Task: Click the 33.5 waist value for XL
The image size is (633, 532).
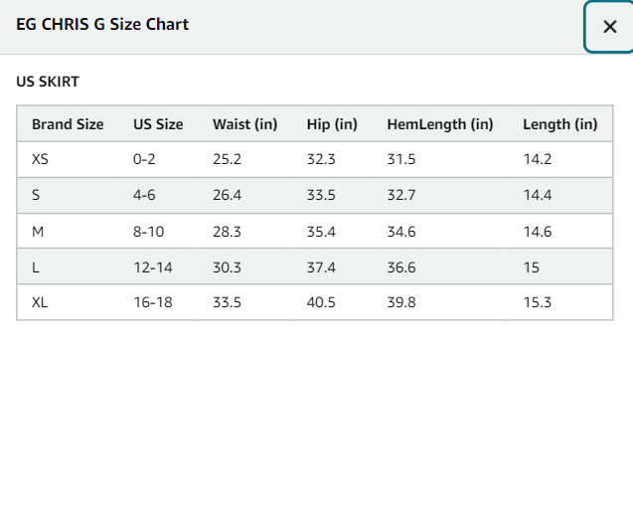Action: point(227,302)
